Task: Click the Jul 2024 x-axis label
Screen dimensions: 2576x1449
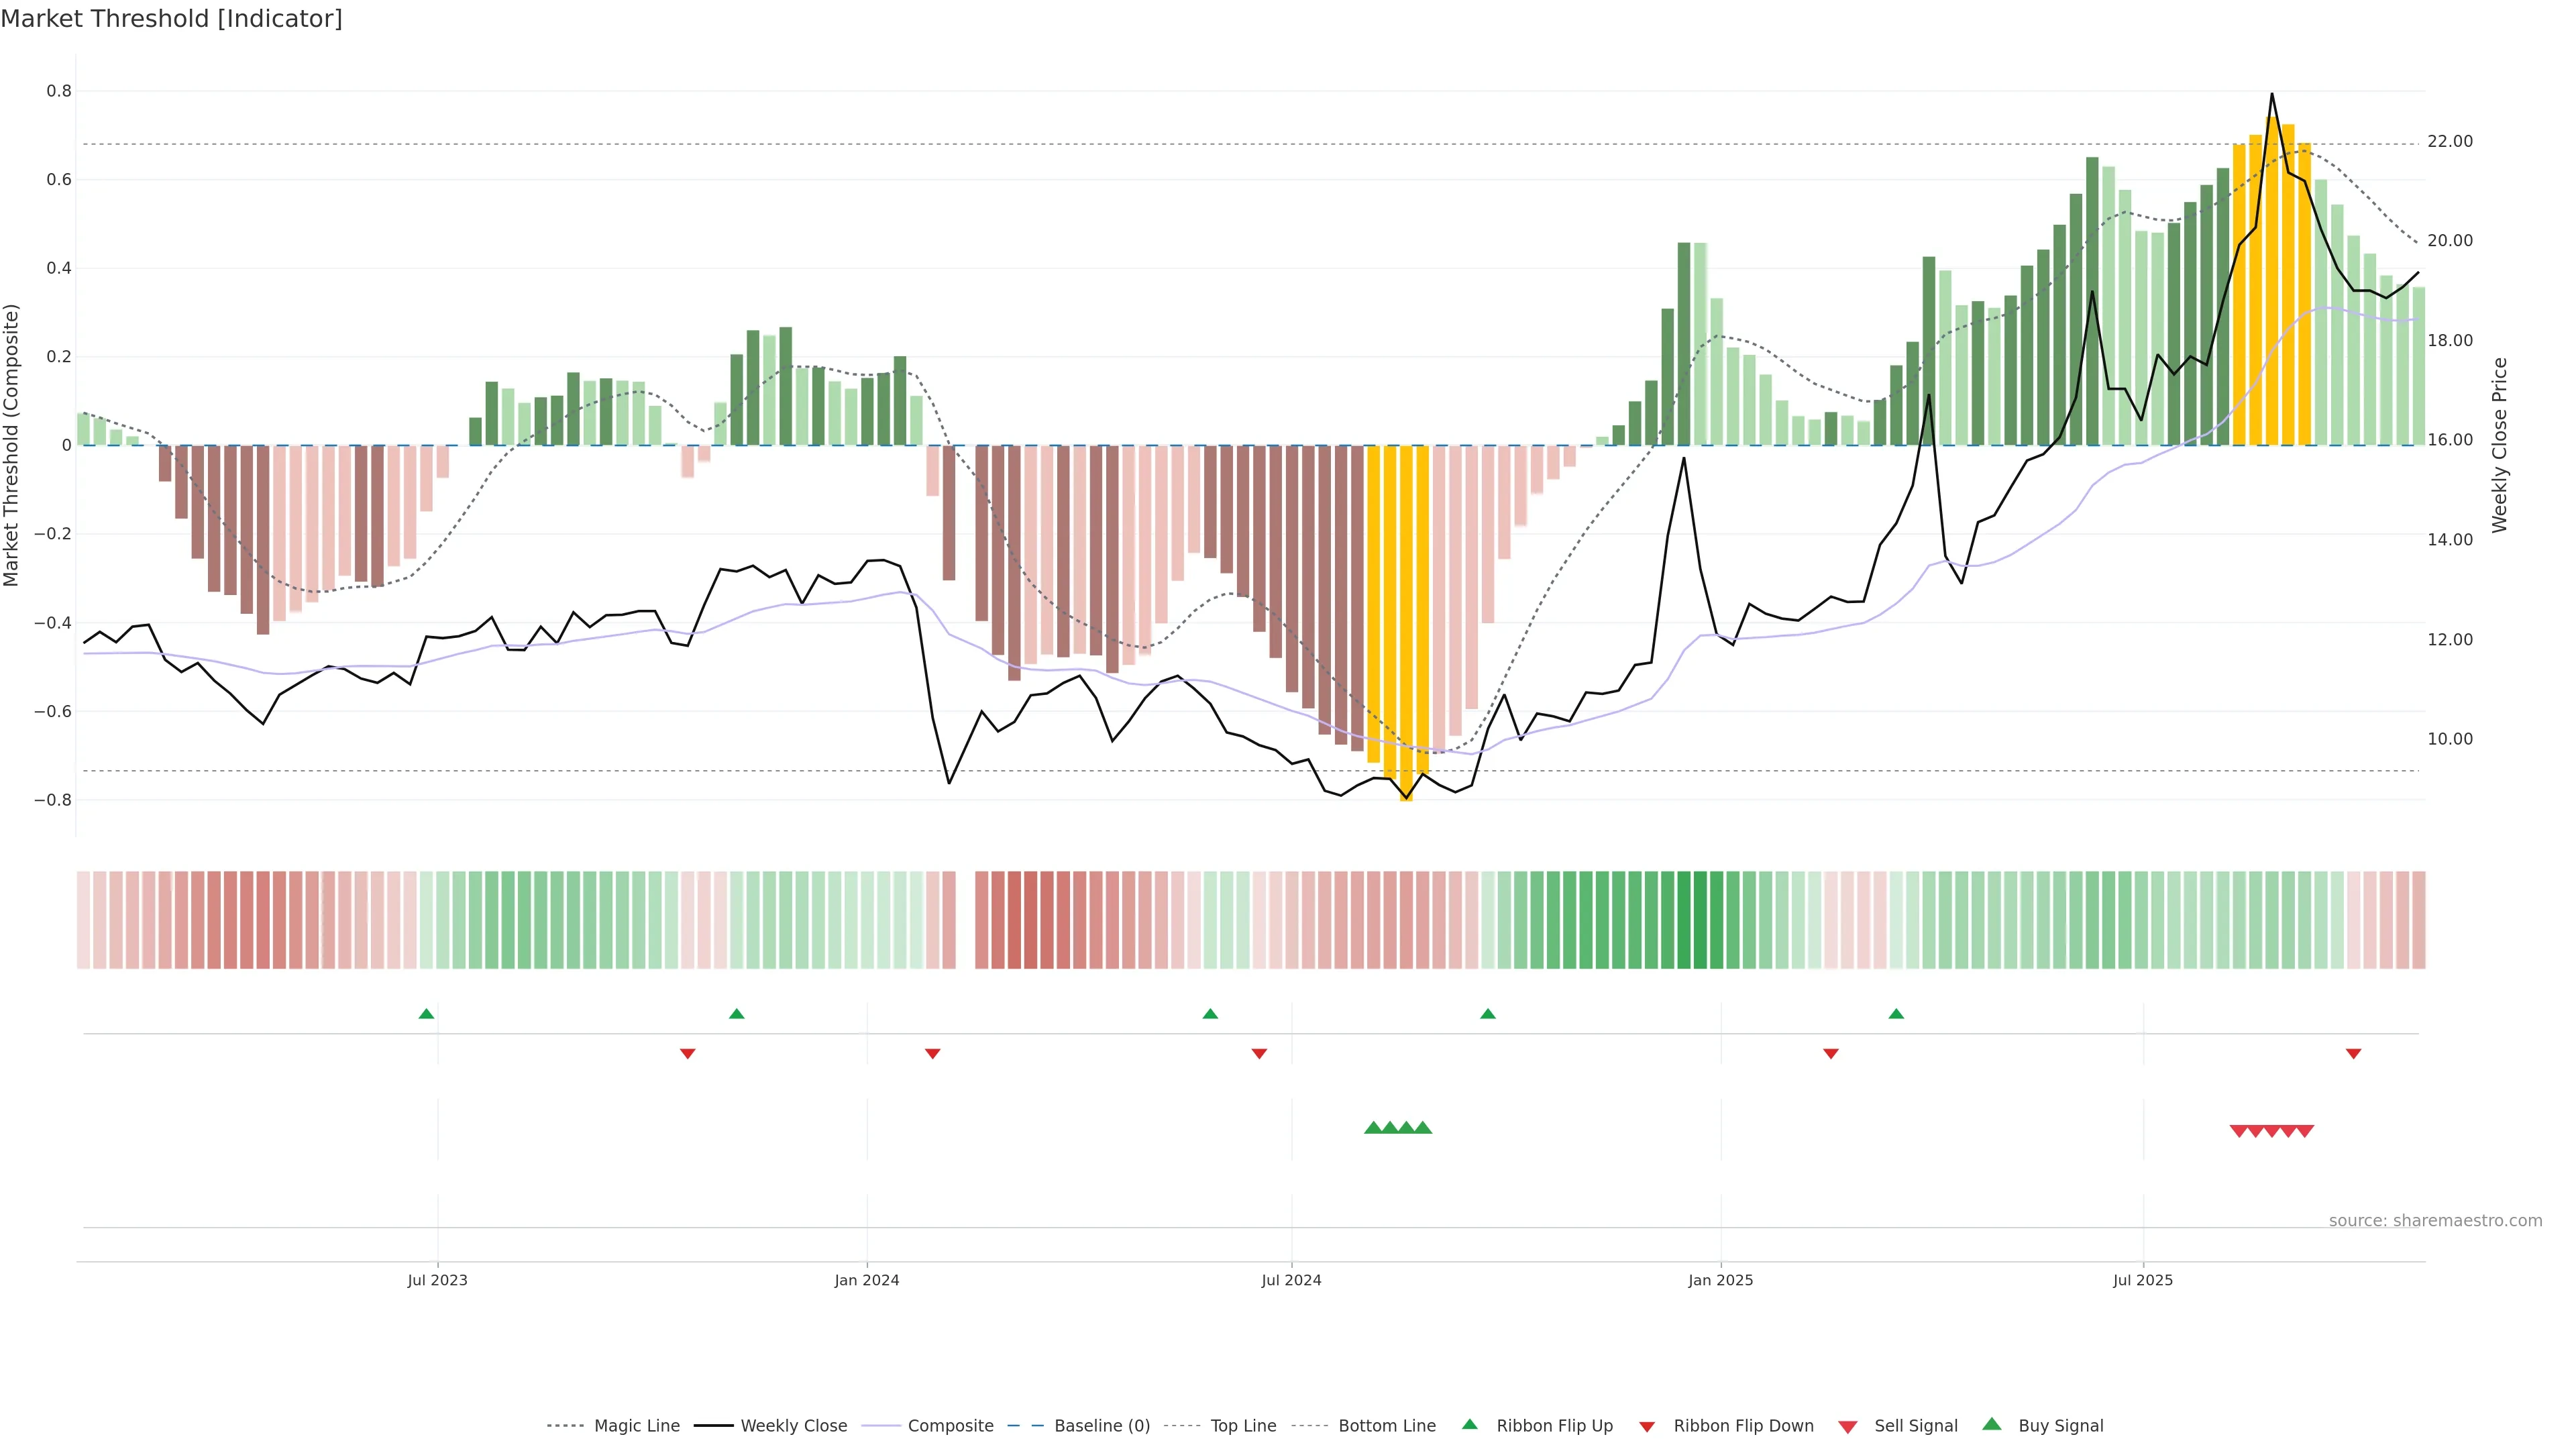Action: [x=1291, y=1280]
